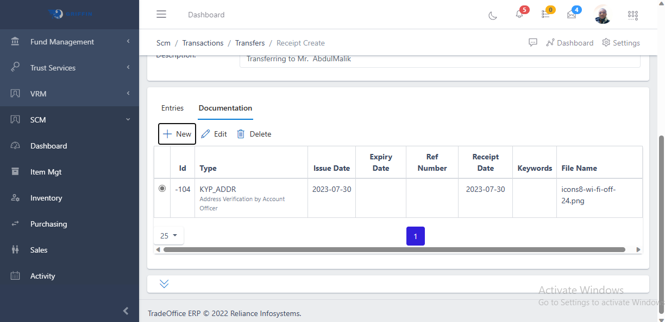Image resolution: width=665 pixels, height=322 pixels.
Task: Click the VRM sidebar icon
Action: [x=15, y=94]
